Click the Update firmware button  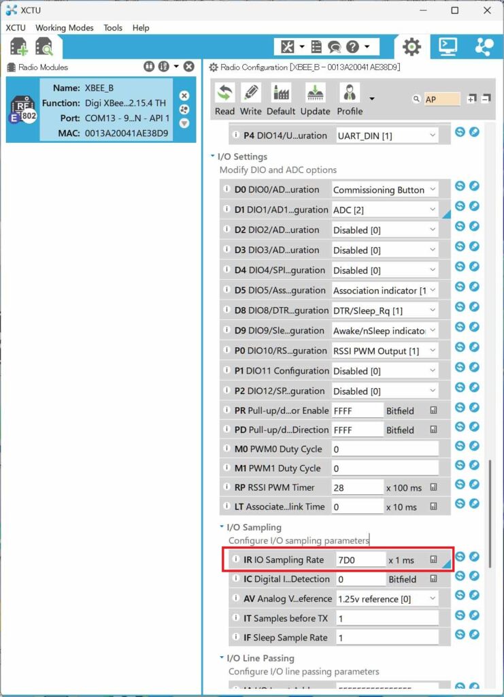(x=316, y=100)
